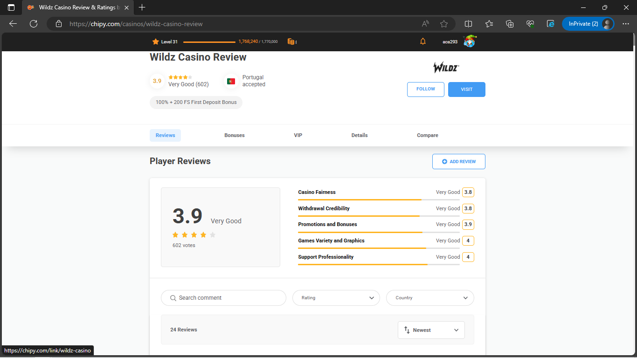The width and height of the screenshot is (637, 358).
Task: Open the Compare tab
Action: coord(427,135)
